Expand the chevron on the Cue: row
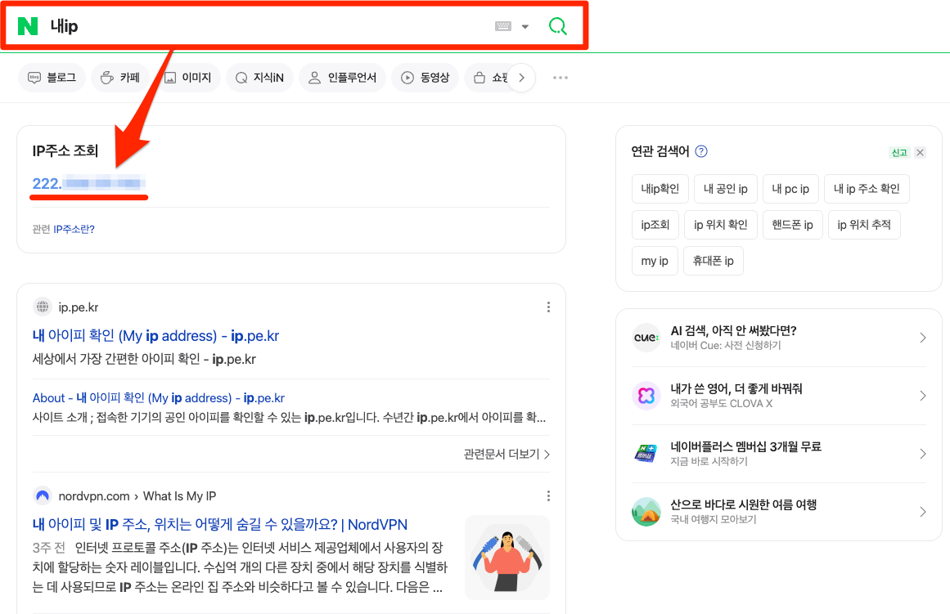The width and height of the screenshot is (950, 614). tap(923, 338)
